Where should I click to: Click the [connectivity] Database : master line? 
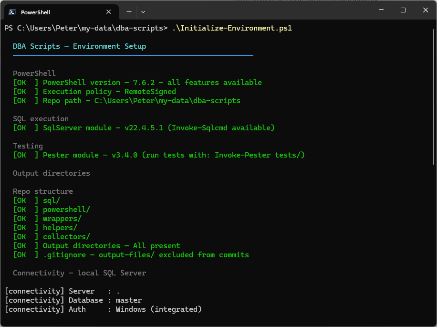tap(73, 300)
